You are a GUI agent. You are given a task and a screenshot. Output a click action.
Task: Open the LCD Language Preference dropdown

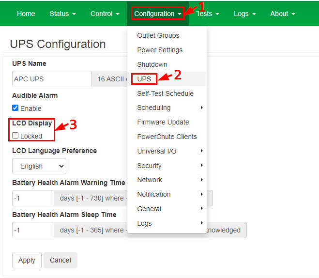(x=39, y=166)
